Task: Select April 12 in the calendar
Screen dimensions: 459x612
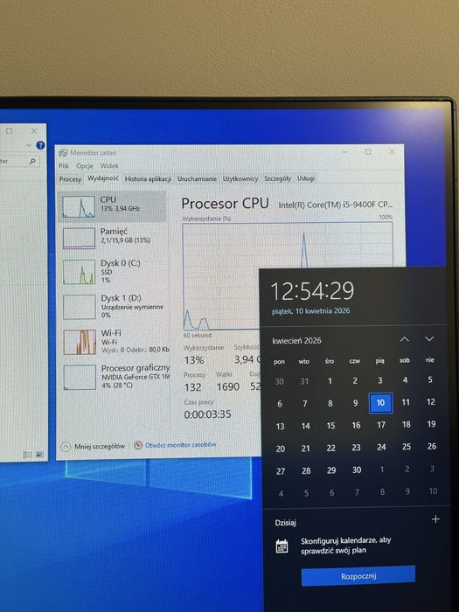Action: (431, 401)
